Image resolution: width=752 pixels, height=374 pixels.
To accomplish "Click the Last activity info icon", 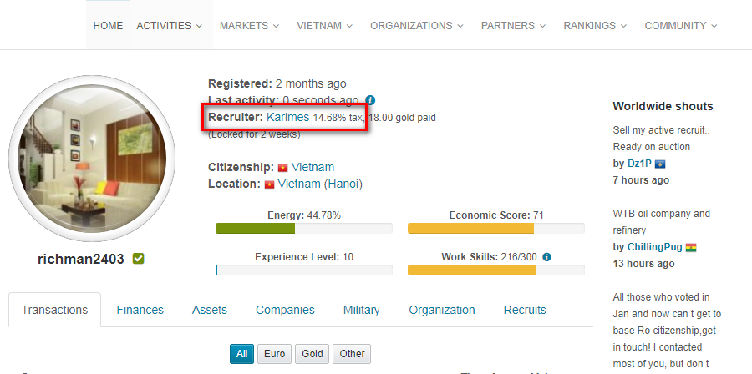I will pos(370,100).
